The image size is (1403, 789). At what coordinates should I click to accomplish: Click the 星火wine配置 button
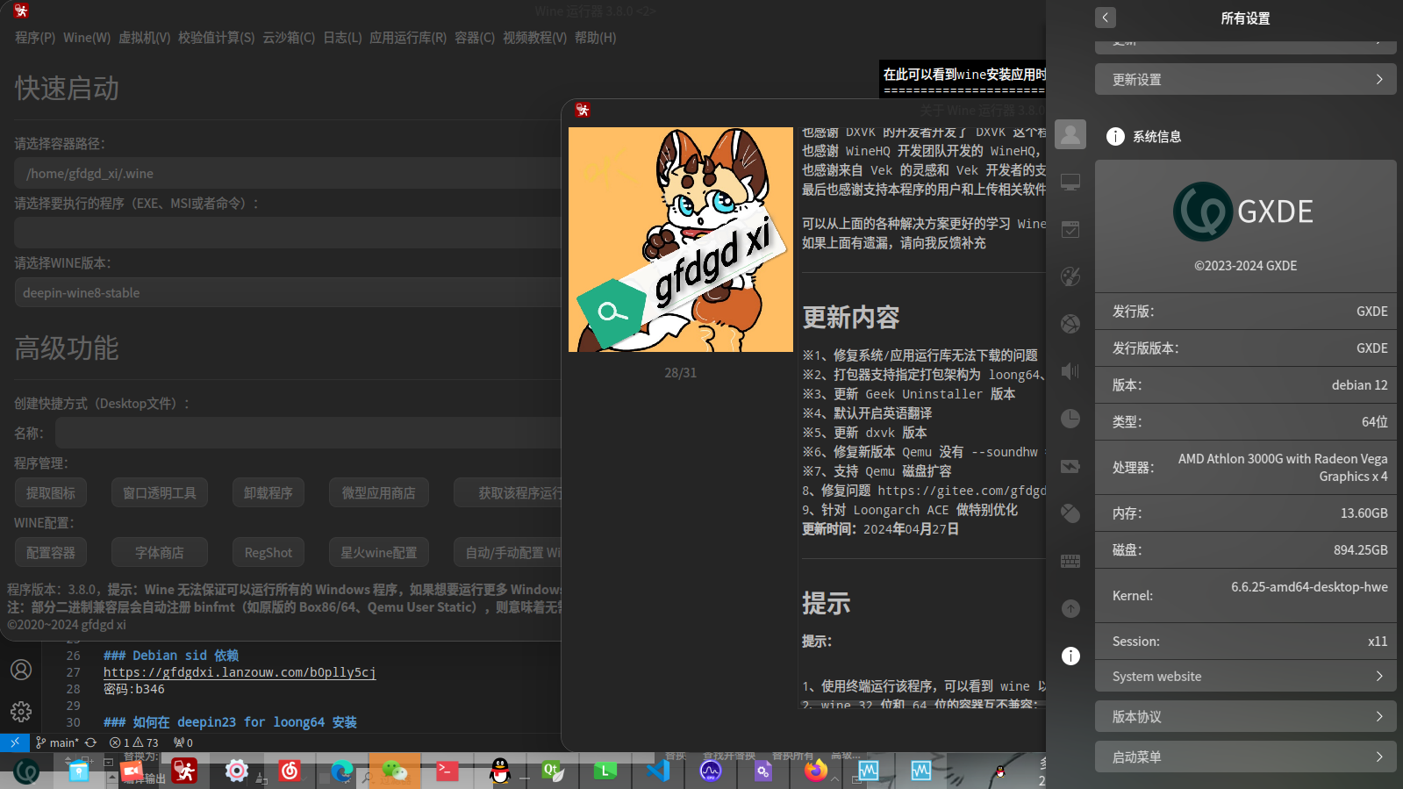pos(379,552)
